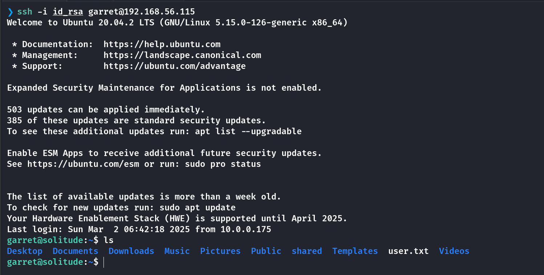Viewport: 544px width, 275px height.
Task: Open the https://landscape.canonical.com link
Action: [182, 55]
